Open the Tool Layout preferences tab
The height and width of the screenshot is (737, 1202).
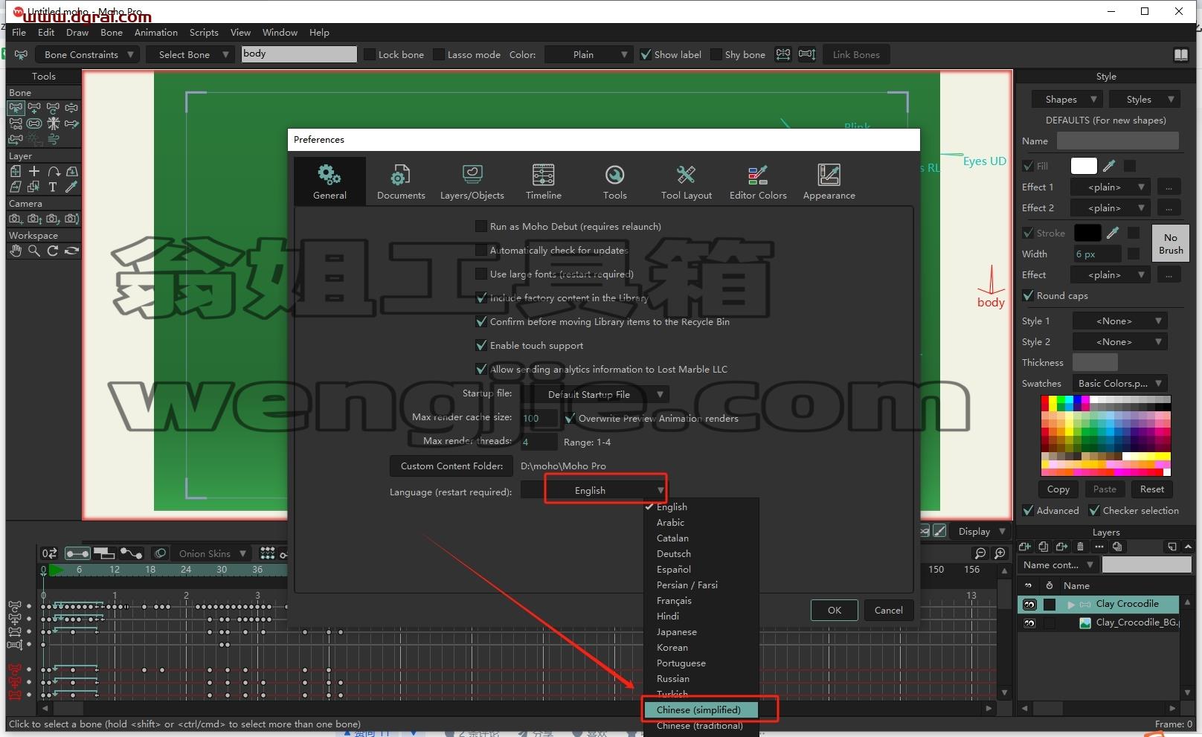tap(686, 181)
